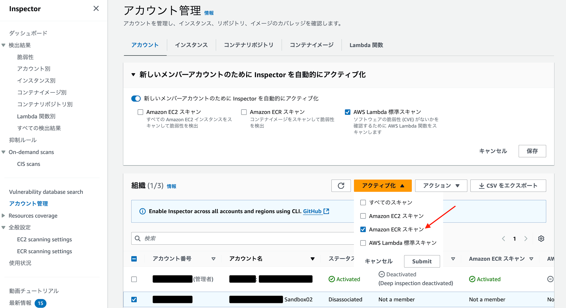Open the GitHub link

312,211
